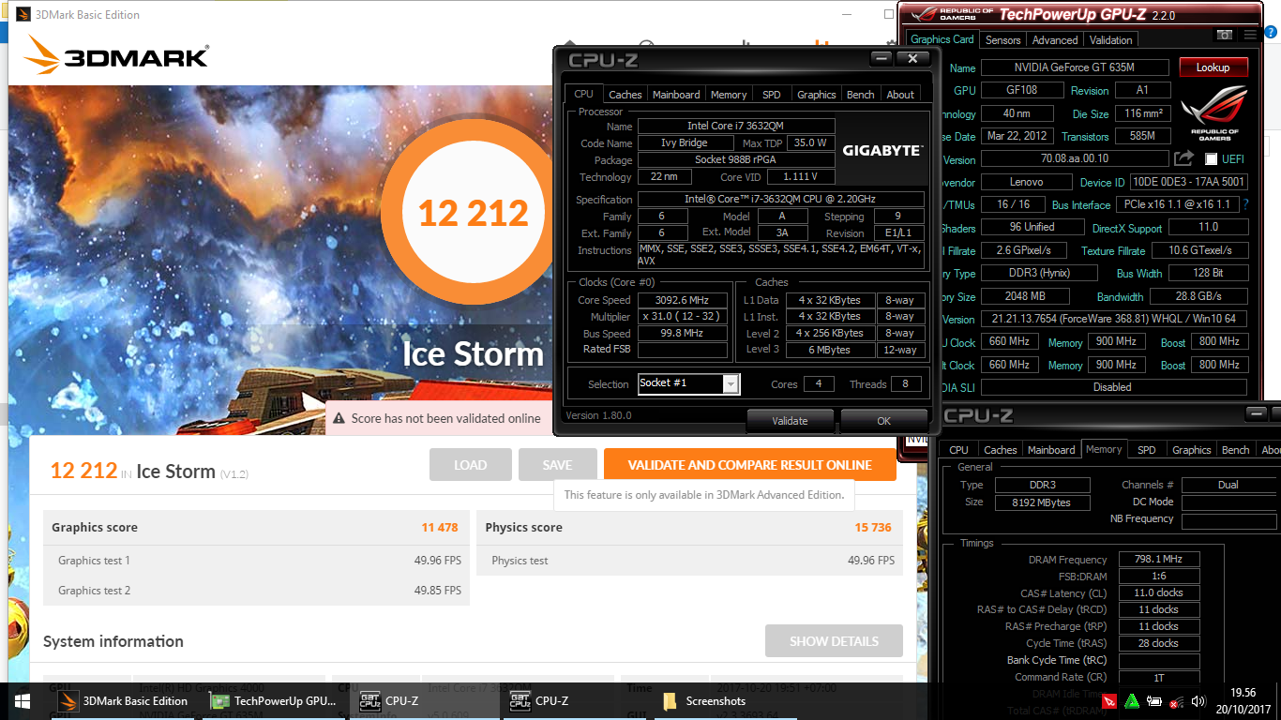
Task: Switch to the Advanced tab in GPU-Z
Action: [x=1055, y=40]
